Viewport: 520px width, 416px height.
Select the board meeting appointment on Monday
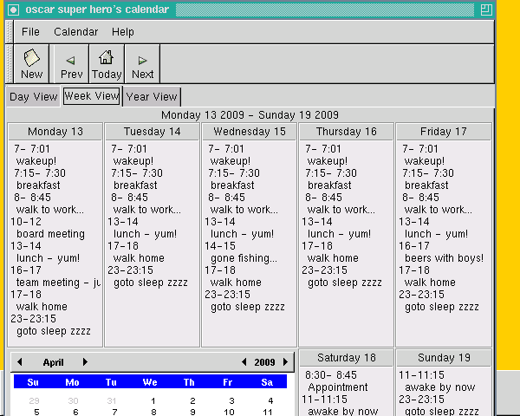click(x=50, y=234)
